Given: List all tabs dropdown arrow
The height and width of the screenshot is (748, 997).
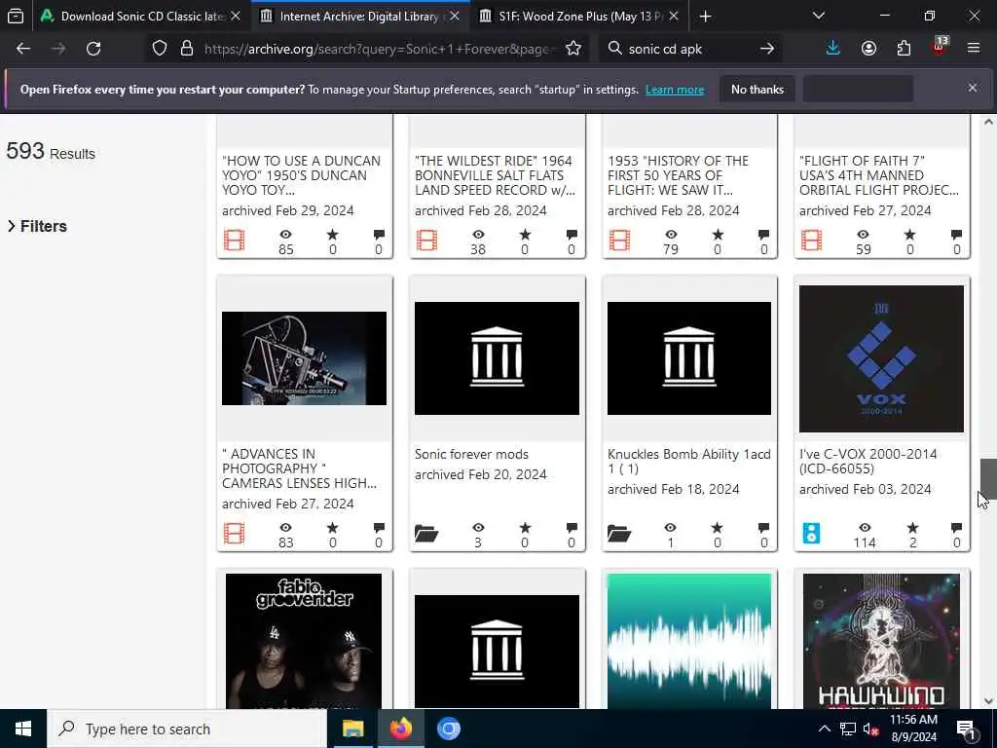Looking at the screenshot, I should click(819, 16).
